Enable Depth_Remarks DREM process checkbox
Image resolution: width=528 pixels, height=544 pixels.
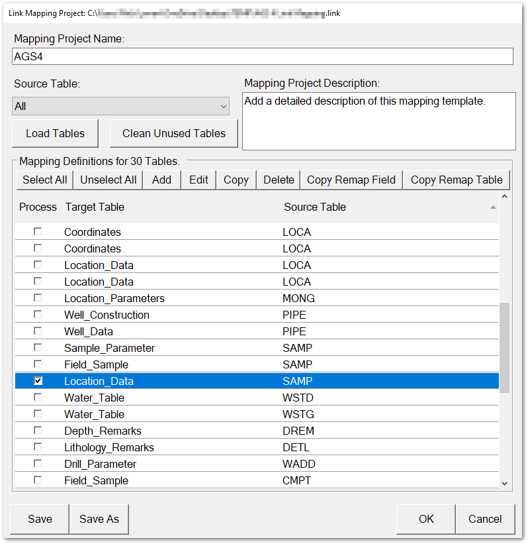[x=38, y=431]
